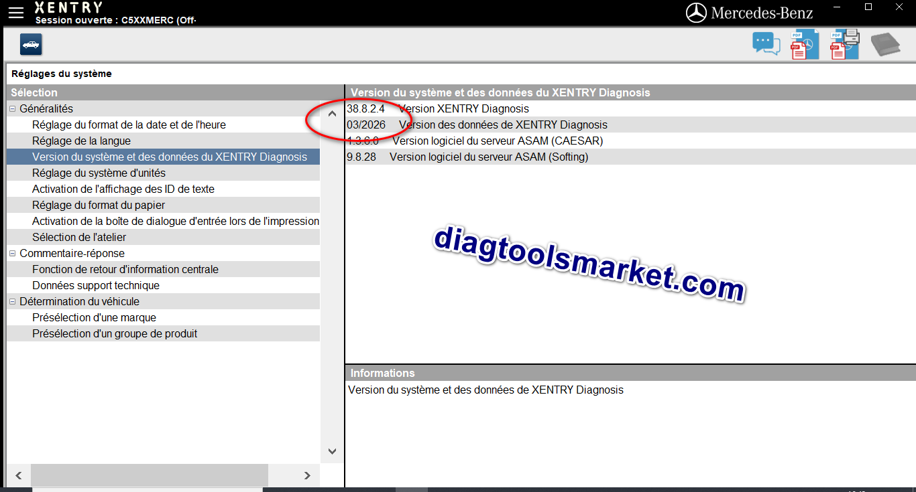Select Activation de l'affichage des ID de texte

click(x=123, y=189)
